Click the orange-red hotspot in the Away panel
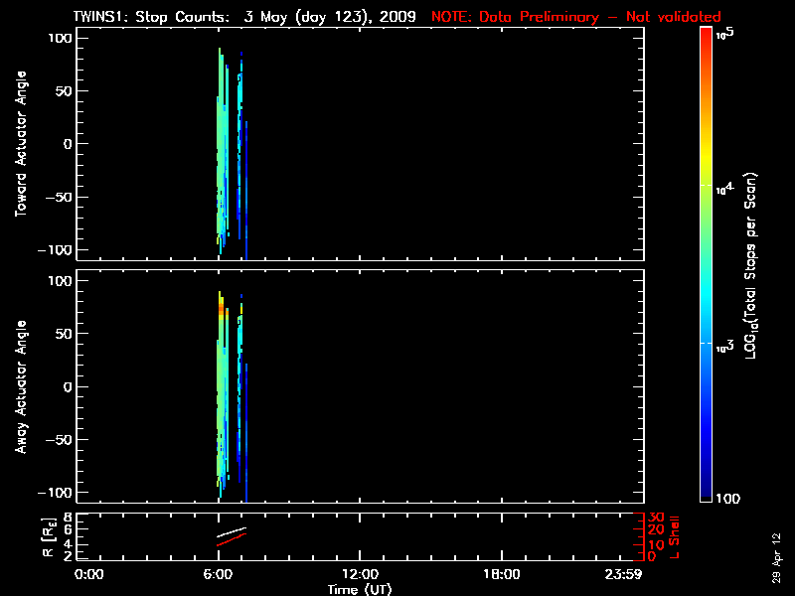 (221, 309)
